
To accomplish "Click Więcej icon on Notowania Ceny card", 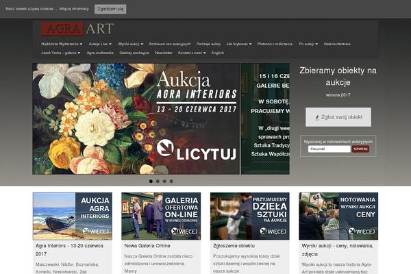I will coord(352,231).
